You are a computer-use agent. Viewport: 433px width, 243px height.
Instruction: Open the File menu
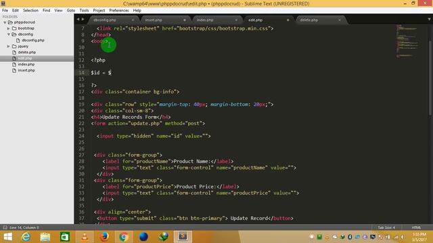[x=5, y=11]
